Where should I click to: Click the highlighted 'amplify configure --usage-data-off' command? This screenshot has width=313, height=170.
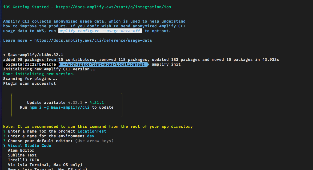point(100,31)
